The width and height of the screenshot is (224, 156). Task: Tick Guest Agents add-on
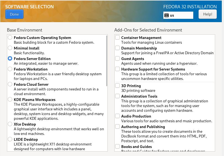click(x=117, y=58)
